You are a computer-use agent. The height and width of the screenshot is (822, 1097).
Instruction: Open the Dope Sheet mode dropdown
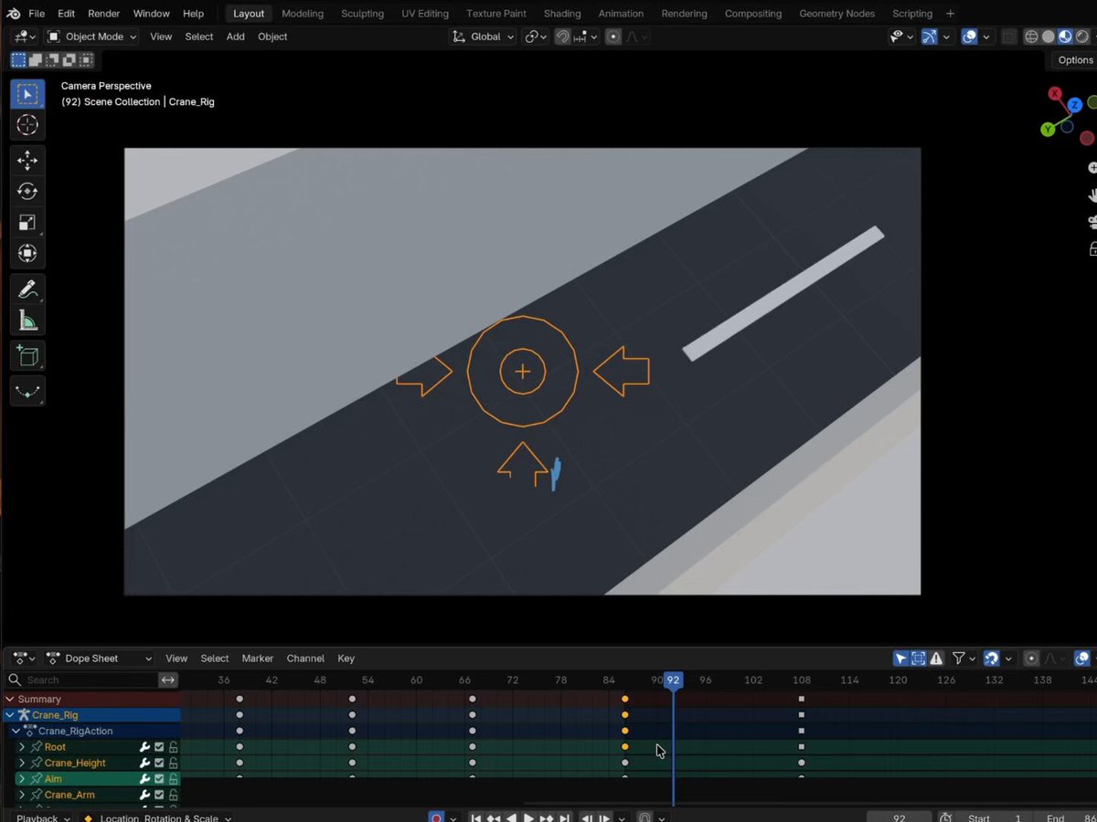tap(99, 659)
